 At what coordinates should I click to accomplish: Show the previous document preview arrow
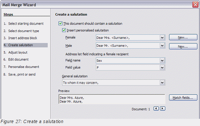click(x=156, y=109)
